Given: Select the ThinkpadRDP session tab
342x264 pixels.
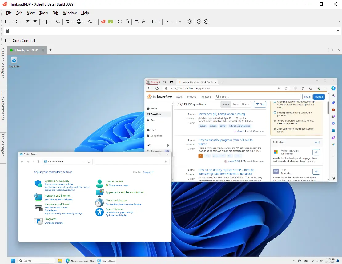Looking at the screenshot, I should [x=26, y=50].
